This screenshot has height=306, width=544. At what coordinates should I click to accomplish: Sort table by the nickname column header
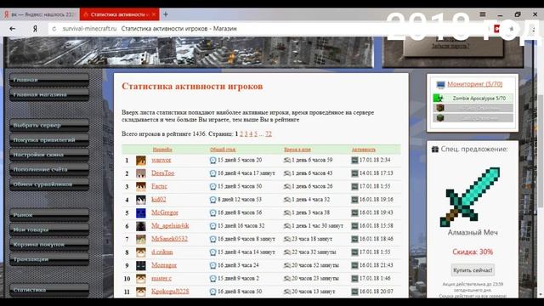click(162, 150)
